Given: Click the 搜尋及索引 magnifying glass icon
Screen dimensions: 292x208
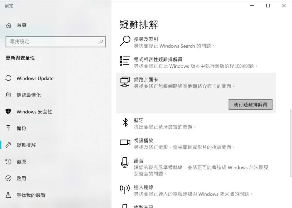Looking at the screenshot, I should 125,41.
